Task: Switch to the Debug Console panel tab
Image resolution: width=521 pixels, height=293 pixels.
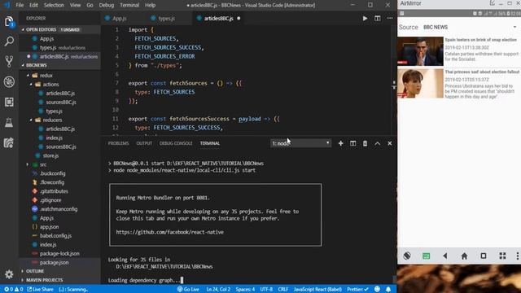Action: pos(176,143)
